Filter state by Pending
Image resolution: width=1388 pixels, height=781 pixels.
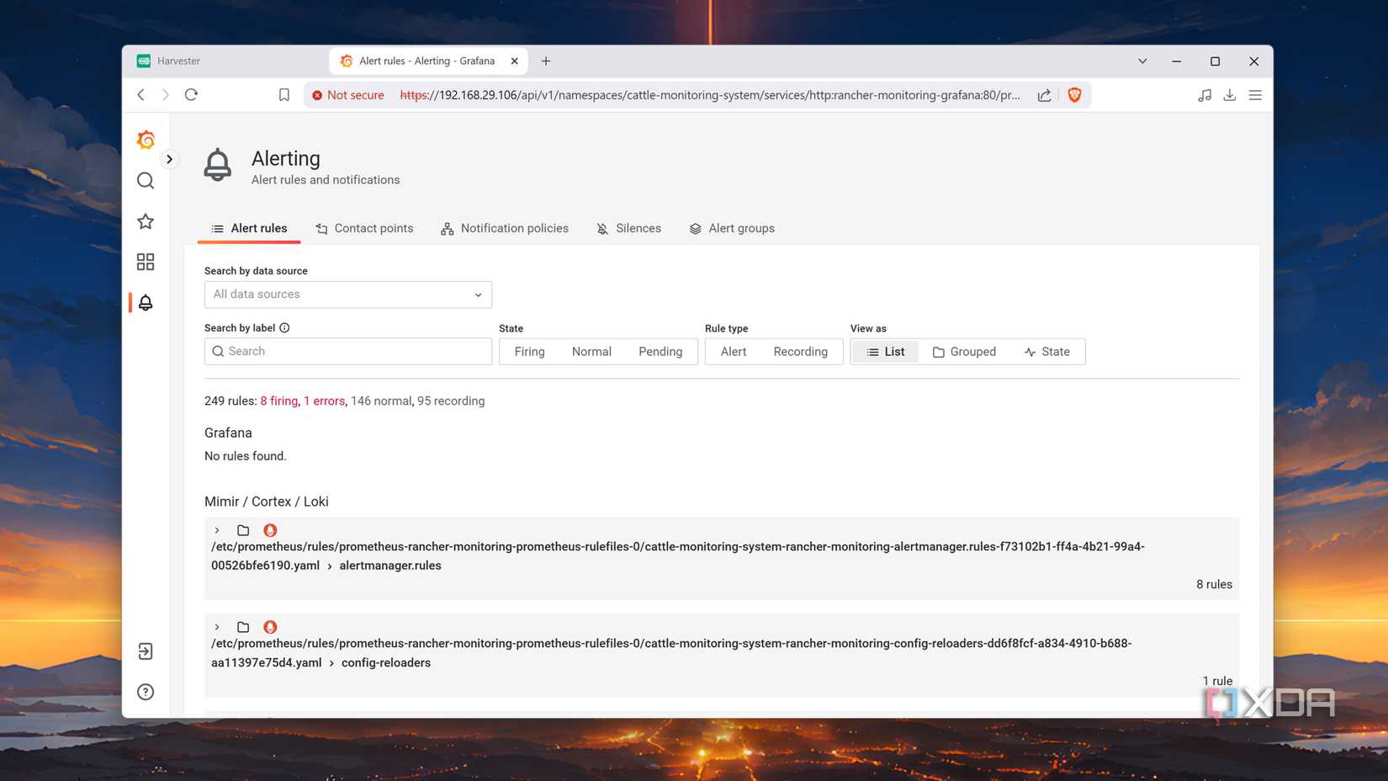tap(660, 352)
